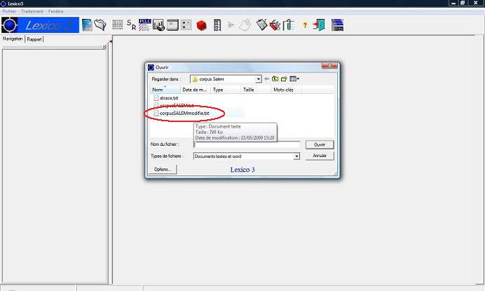The width and height of the screenshot is (485, 291).
Task: Click the red cube toolbar icon
Action: (x=202, y=25)
